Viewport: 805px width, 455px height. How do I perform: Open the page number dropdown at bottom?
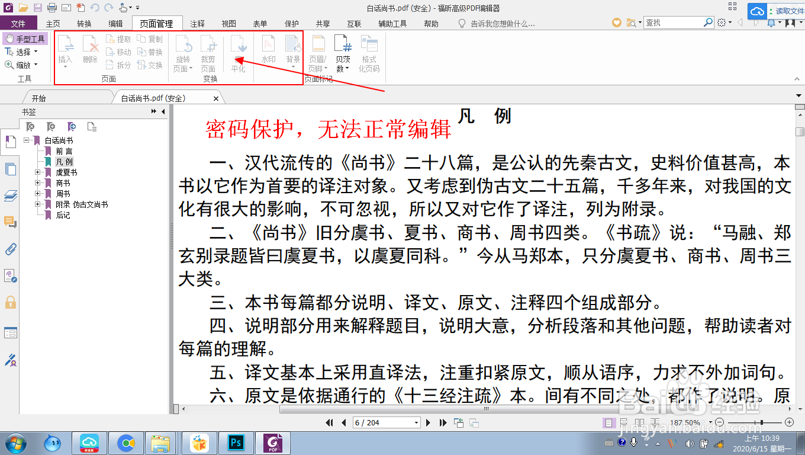point(416,422)
